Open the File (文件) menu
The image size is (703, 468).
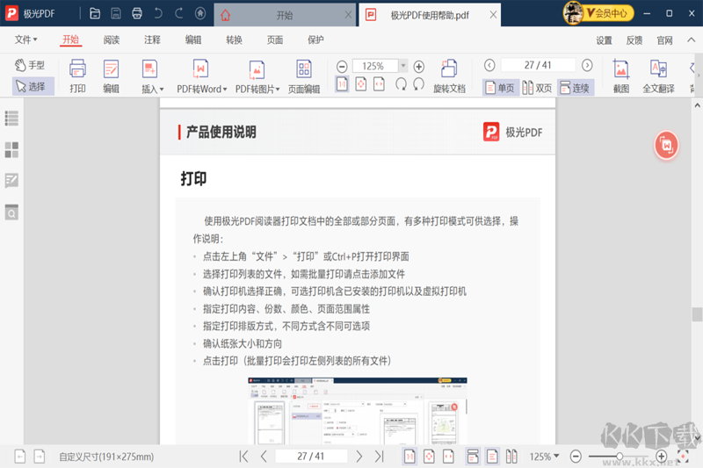(x=25, y=40)
